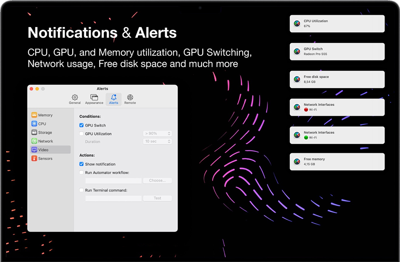Select Video in the sidebar list
The width and height of the screenshot is (400, 262).
(50, 150)
